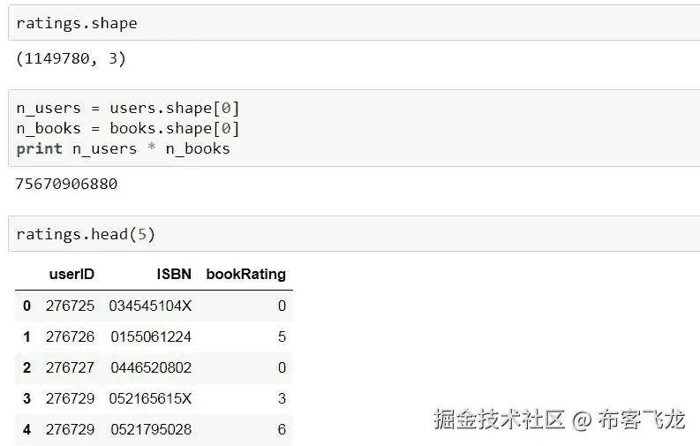Select the 75670906880 output value

67,185
